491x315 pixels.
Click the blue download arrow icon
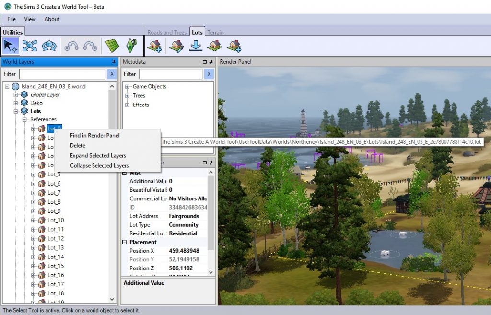pyautogui.click(x=195, y=46)
